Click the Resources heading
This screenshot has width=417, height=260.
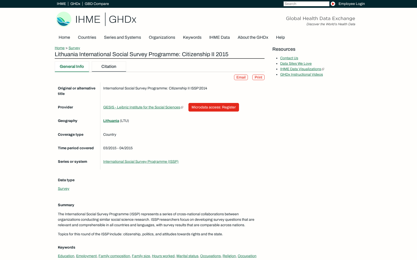pos(284,49)
